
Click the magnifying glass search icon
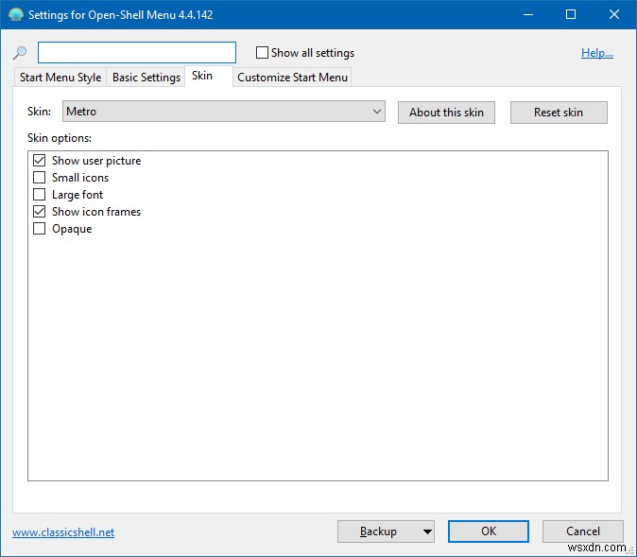click(21, 54)
